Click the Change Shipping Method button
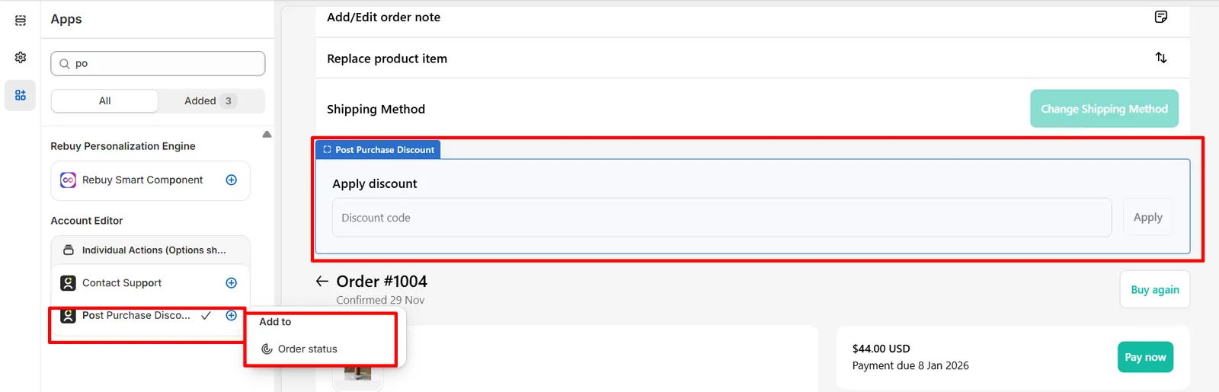This screenshot has width=1219, height=392. click(x=1104, y=109)
